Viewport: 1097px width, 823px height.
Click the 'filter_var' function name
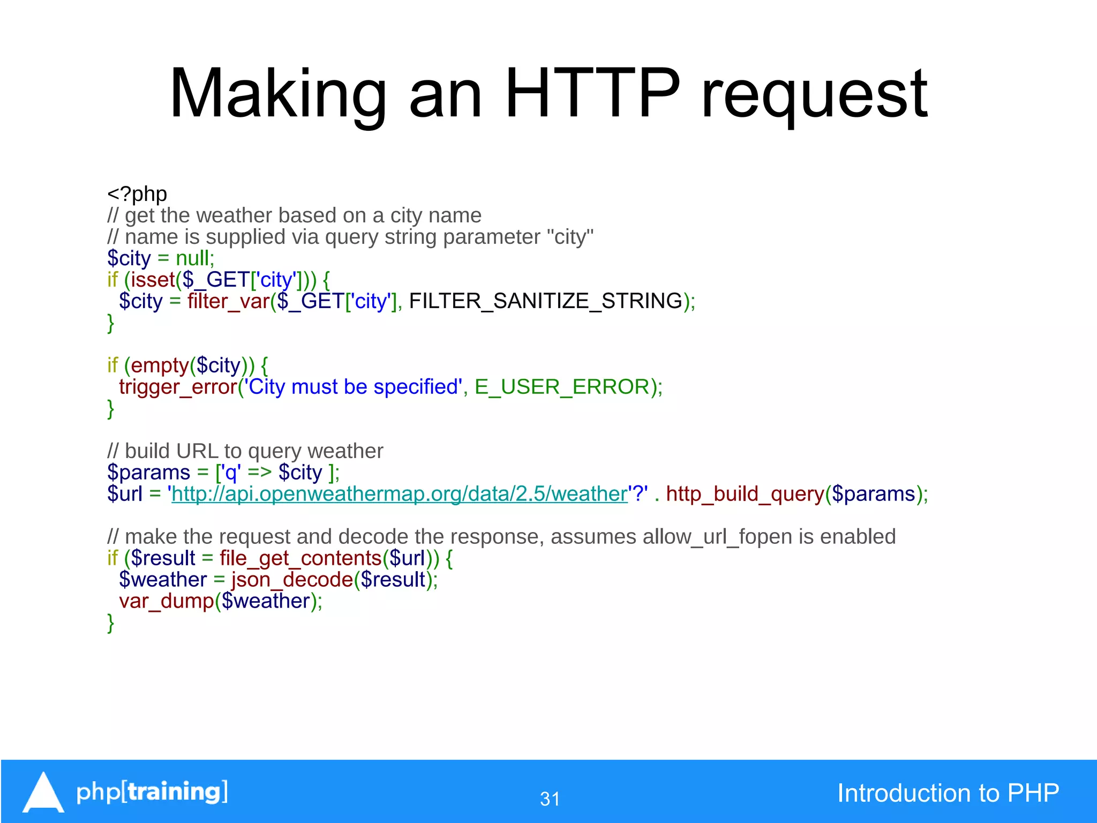pyautogui.click(x=229, y=301)
